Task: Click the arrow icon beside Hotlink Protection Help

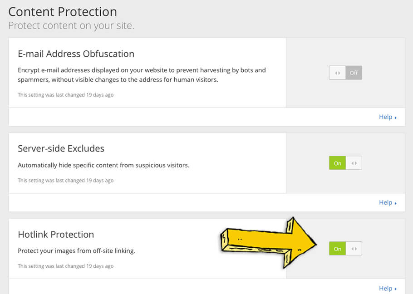Action: (396, 289)
